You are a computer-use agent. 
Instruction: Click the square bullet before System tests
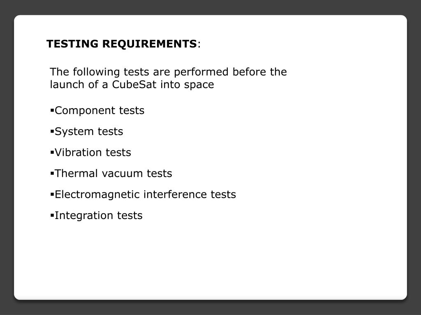click(x=52, y=131)
